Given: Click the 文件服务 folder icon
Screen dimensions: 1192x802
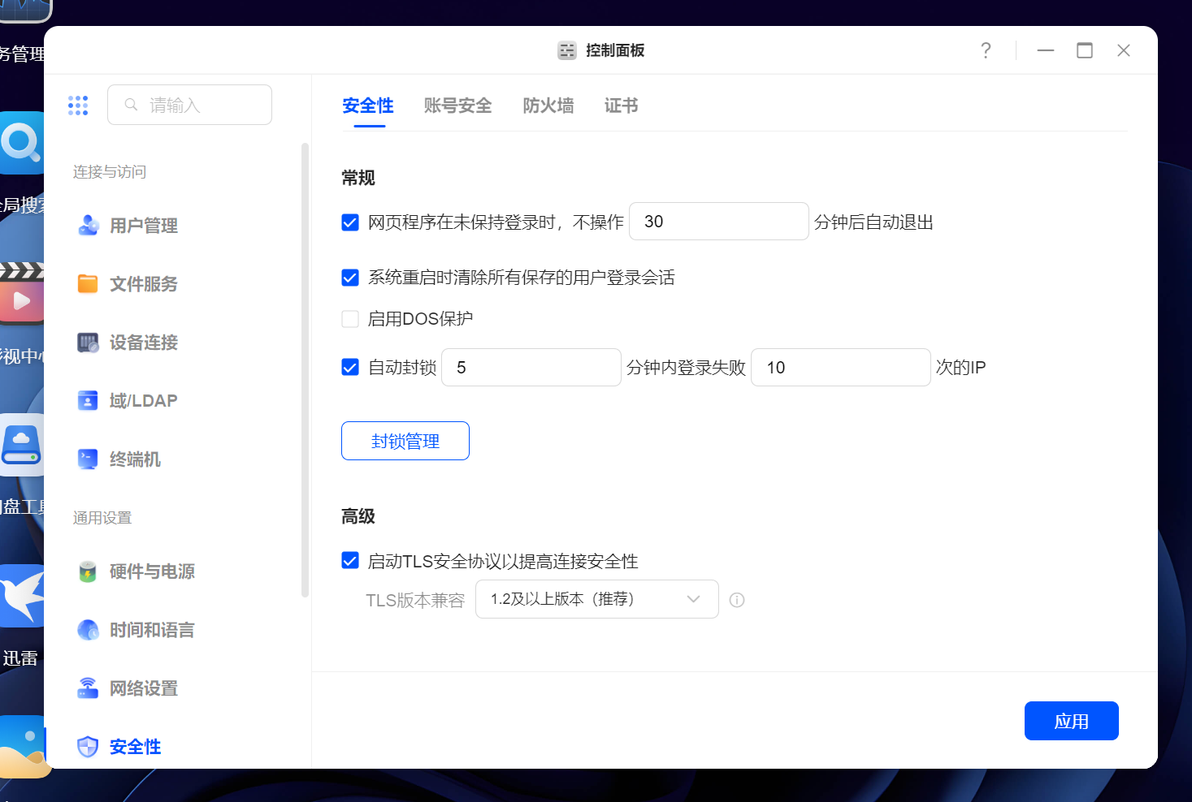Looking at the screenshot, I should (88, 284).
